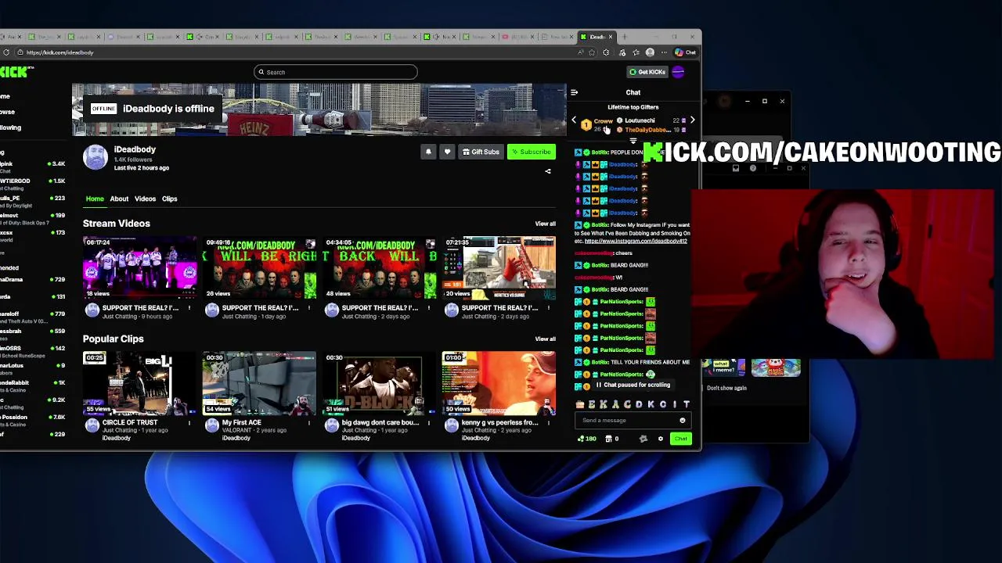
Task: Open the Instagram link in the BotRix message
Action: point(636,241)
